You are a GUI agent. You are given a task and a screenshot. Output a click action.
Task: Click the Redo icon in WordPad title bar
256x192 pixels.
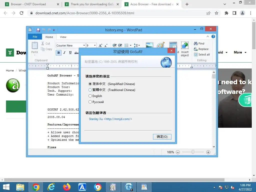pyautogui.click(x=49, y=30)
